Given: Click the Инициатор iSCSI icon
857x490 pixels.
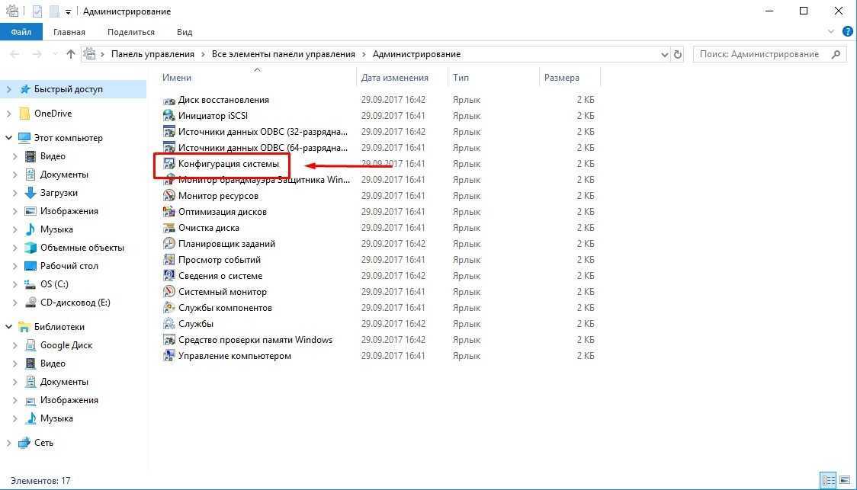Looking at the screenshot, I should point(169,116).
